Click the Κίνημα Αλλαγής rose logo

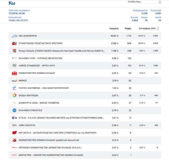(14, 51)
